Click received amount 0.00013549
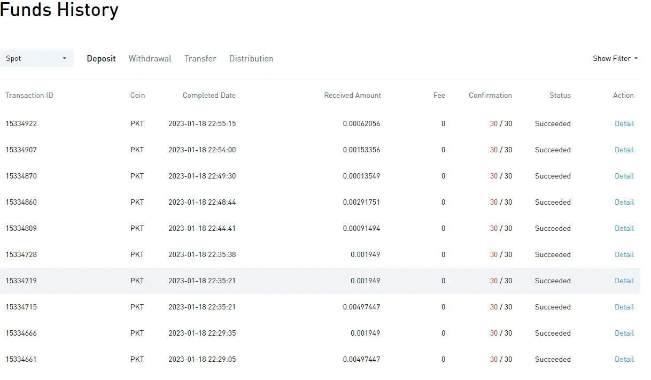Viewport: 651px width, 380px height. [x=361, y=176]
